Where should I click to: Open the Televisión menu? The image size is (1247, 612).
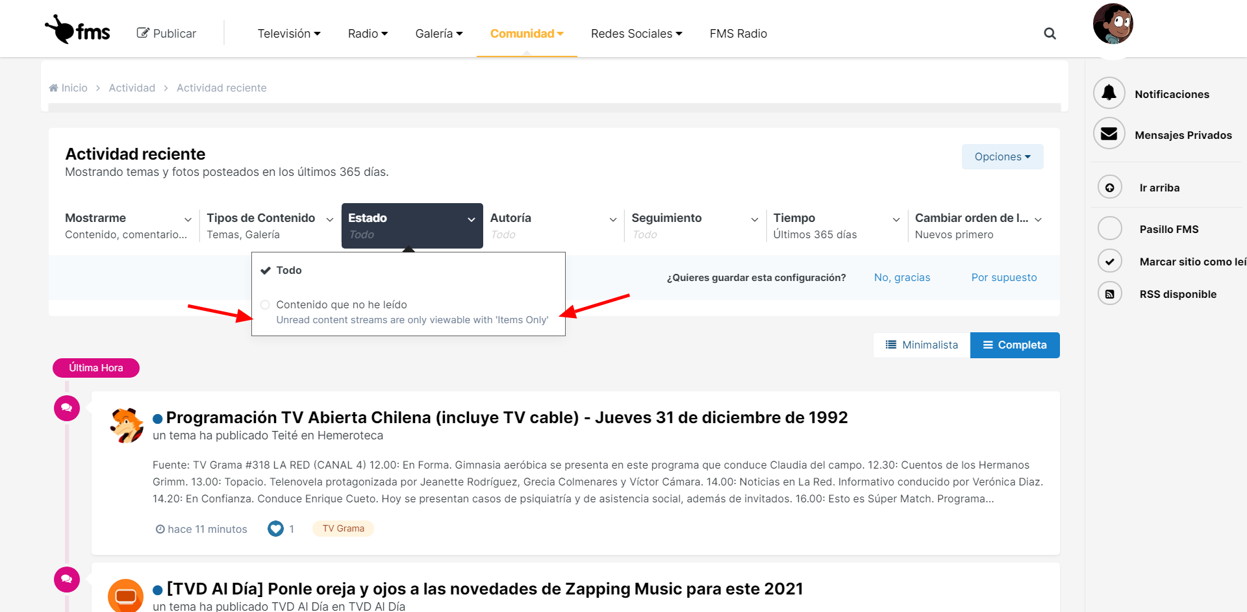(x=288, y=34)
